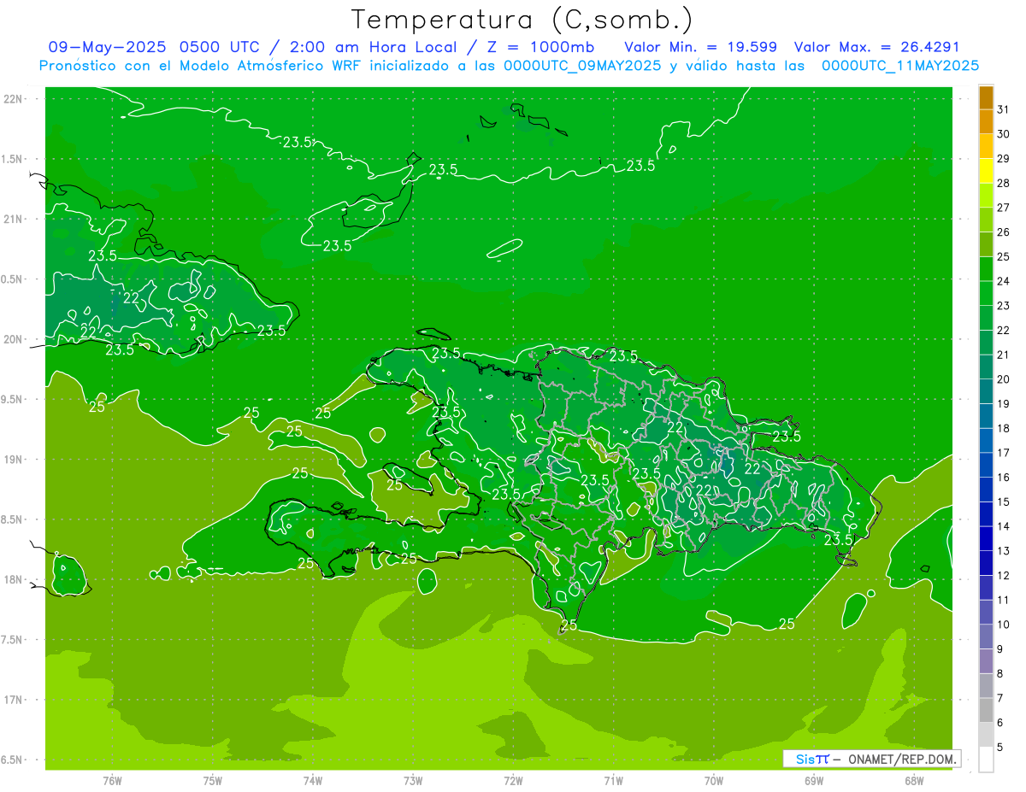Screen dimensions: 1026x792
Task: Click "Valor Min. = 19.599" readout
Action: [701, 47]
